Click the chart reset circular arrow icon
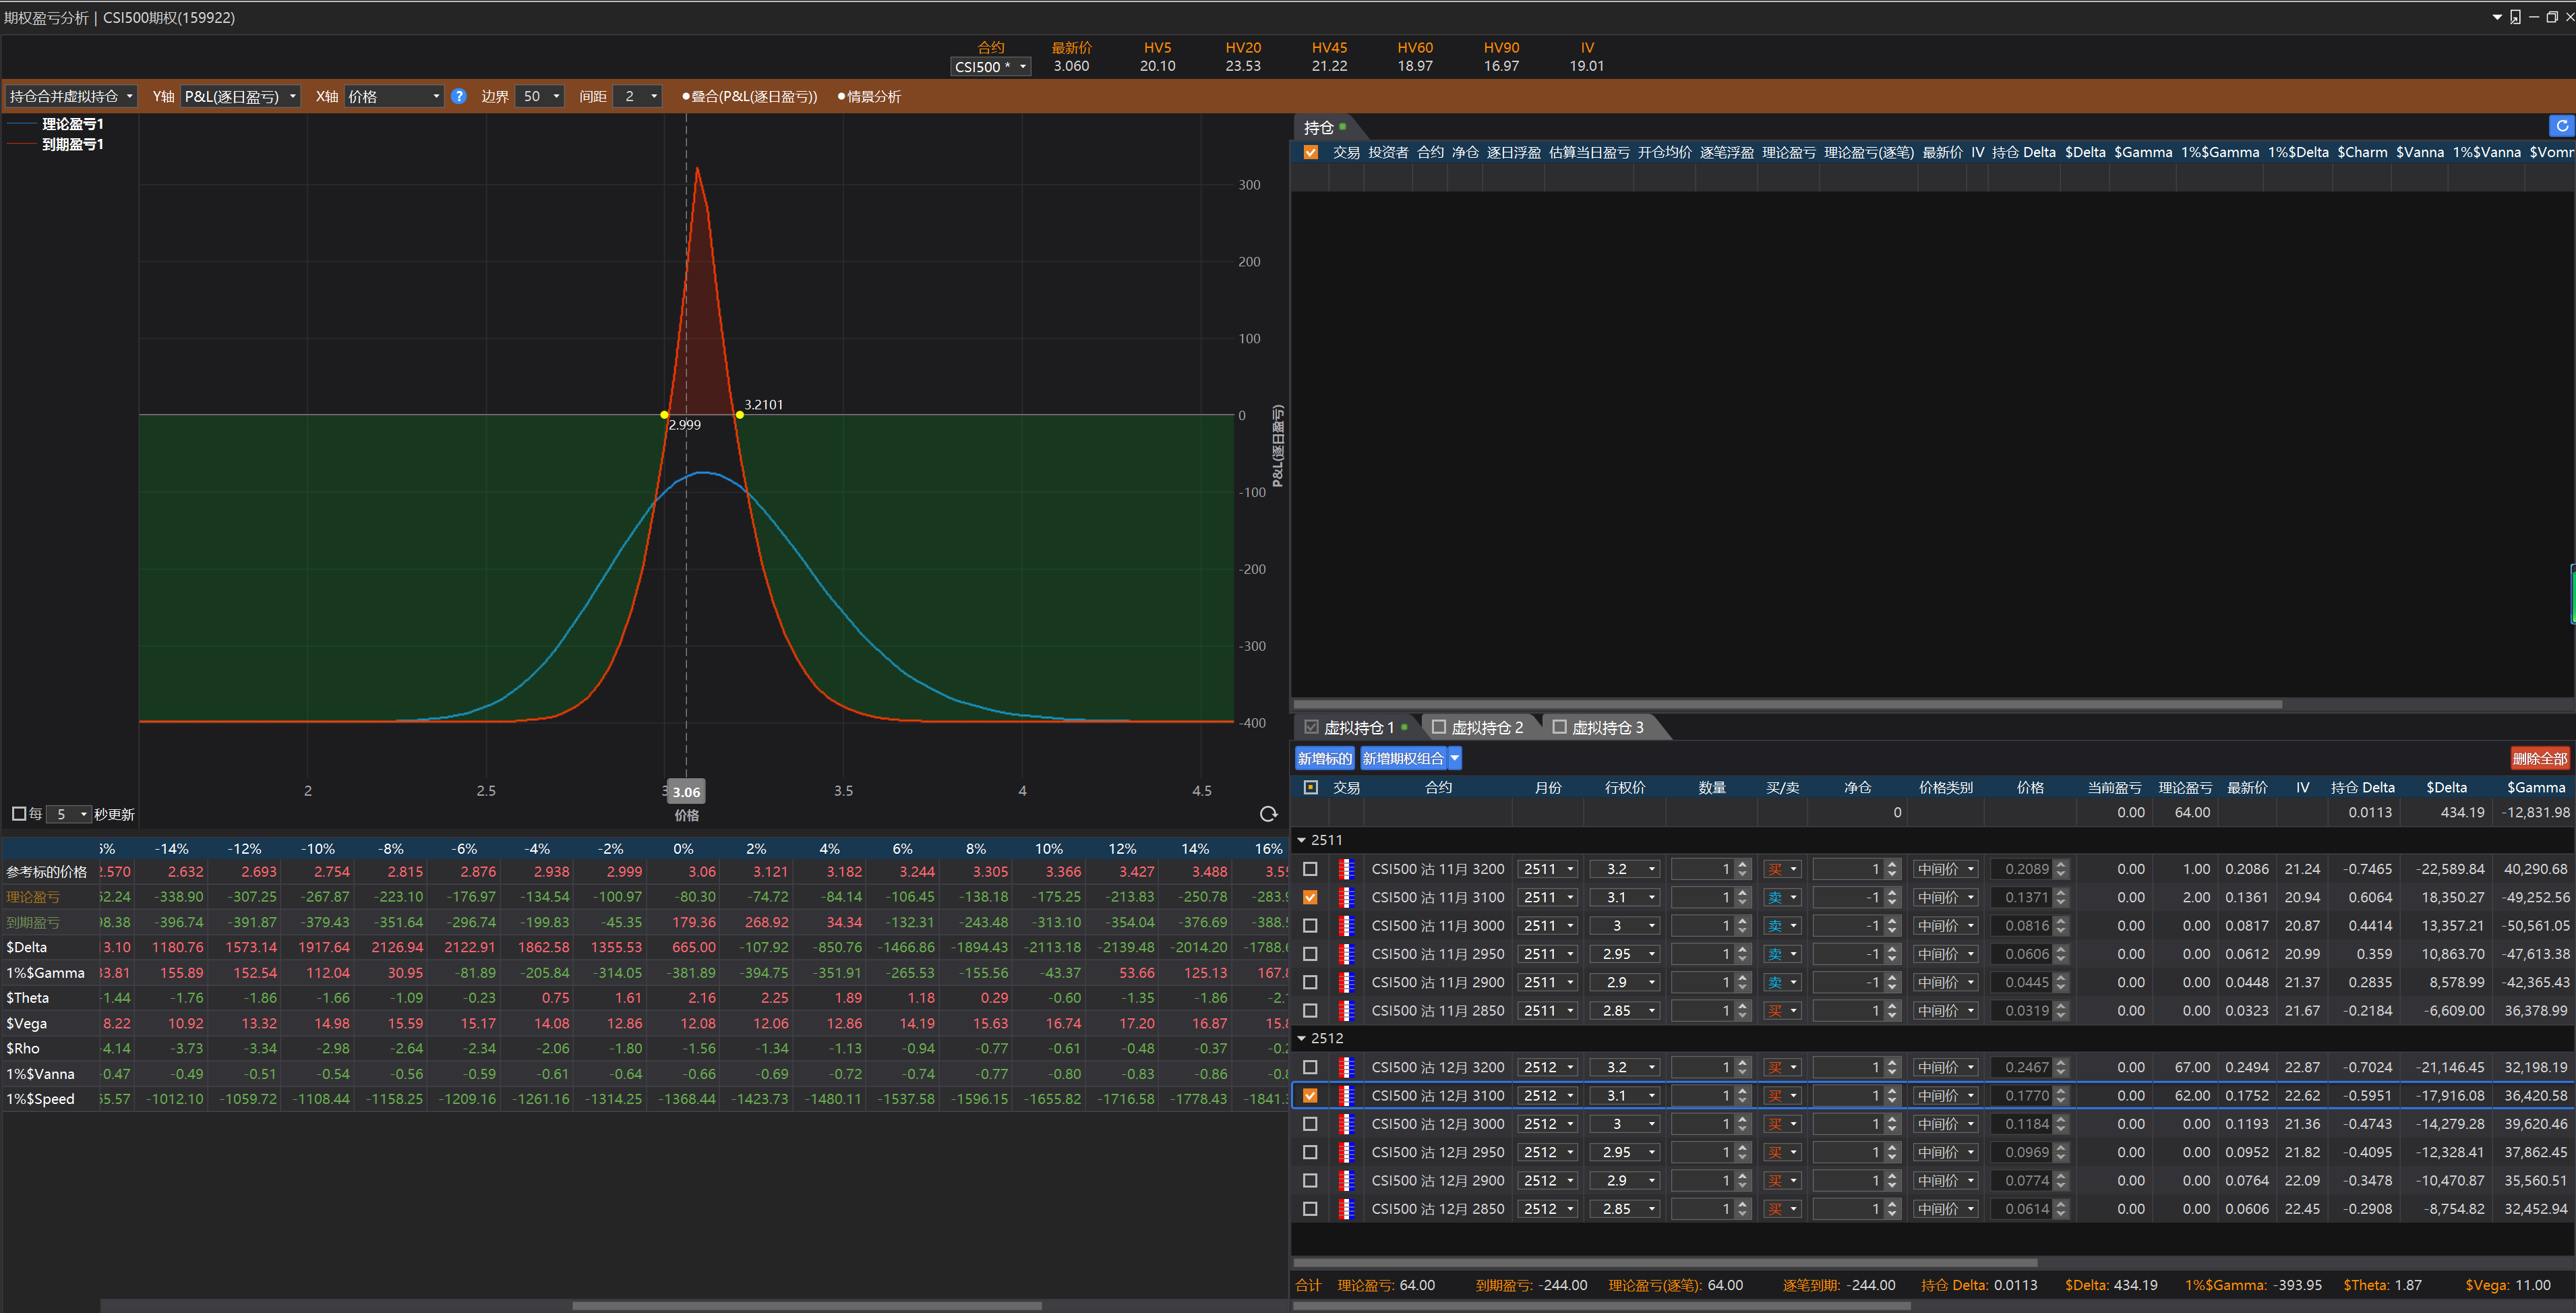Image resolution: width=2576 pixels, height=1313 pixels. (1268, 814)
